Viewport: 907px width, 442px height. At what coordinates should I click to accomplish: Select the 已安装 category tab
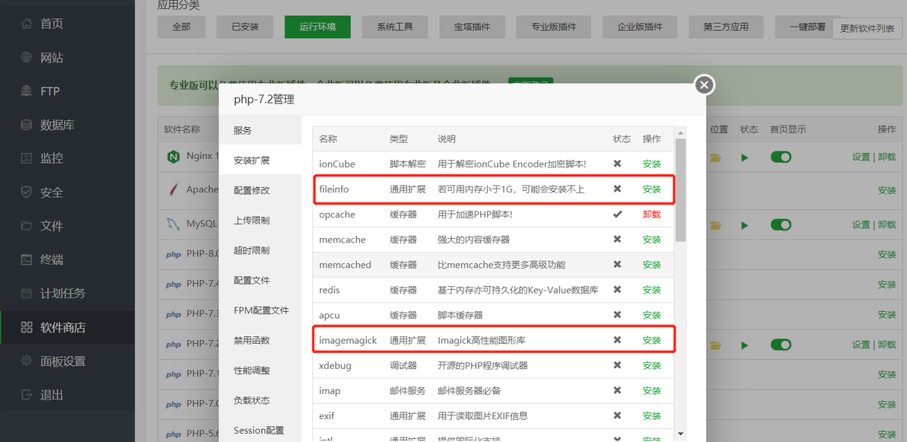tap(245, 27)
